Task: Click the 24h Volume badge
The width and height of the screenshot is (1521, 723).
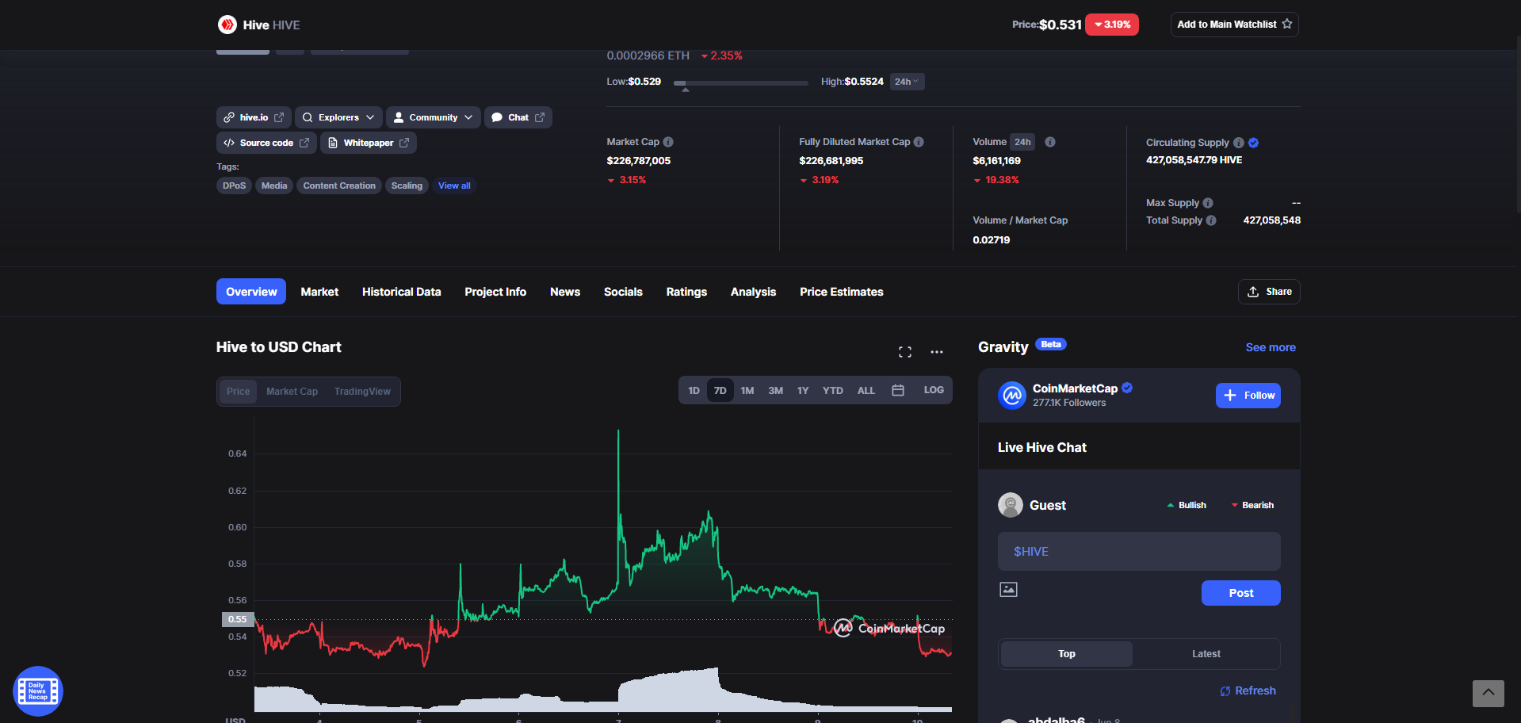Action: [x=1022, y=142]
